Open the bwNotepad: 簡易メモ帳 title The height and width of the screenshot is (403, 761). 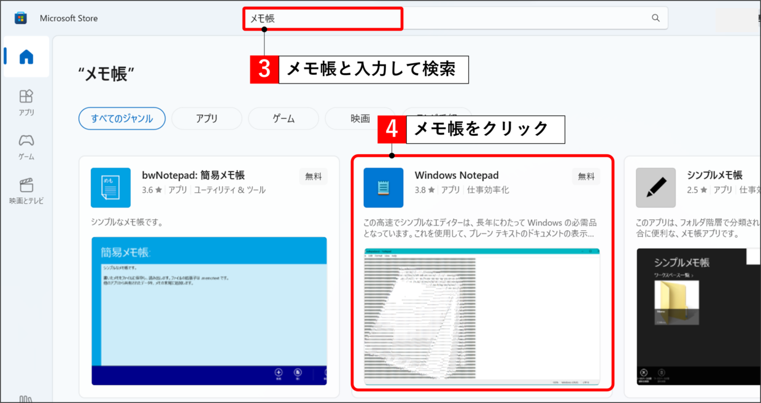pyautogui.click(x=193, y=176)
